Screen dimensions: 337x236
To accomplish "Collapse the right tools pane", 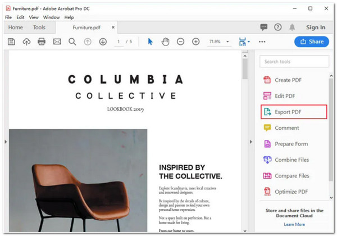I will click(x=251, y=142).
